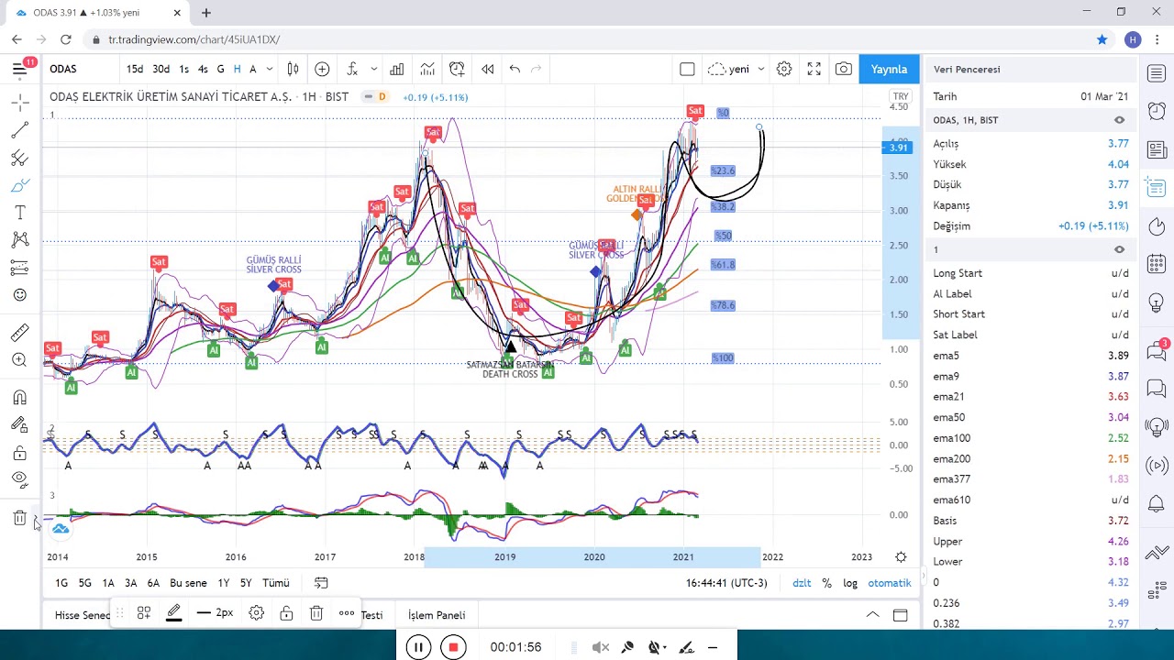Image resolution: width=1174 pixels, height=660 pixels.
Task: Select the trend line drawing tool
Action: click(x=20, y=130)
